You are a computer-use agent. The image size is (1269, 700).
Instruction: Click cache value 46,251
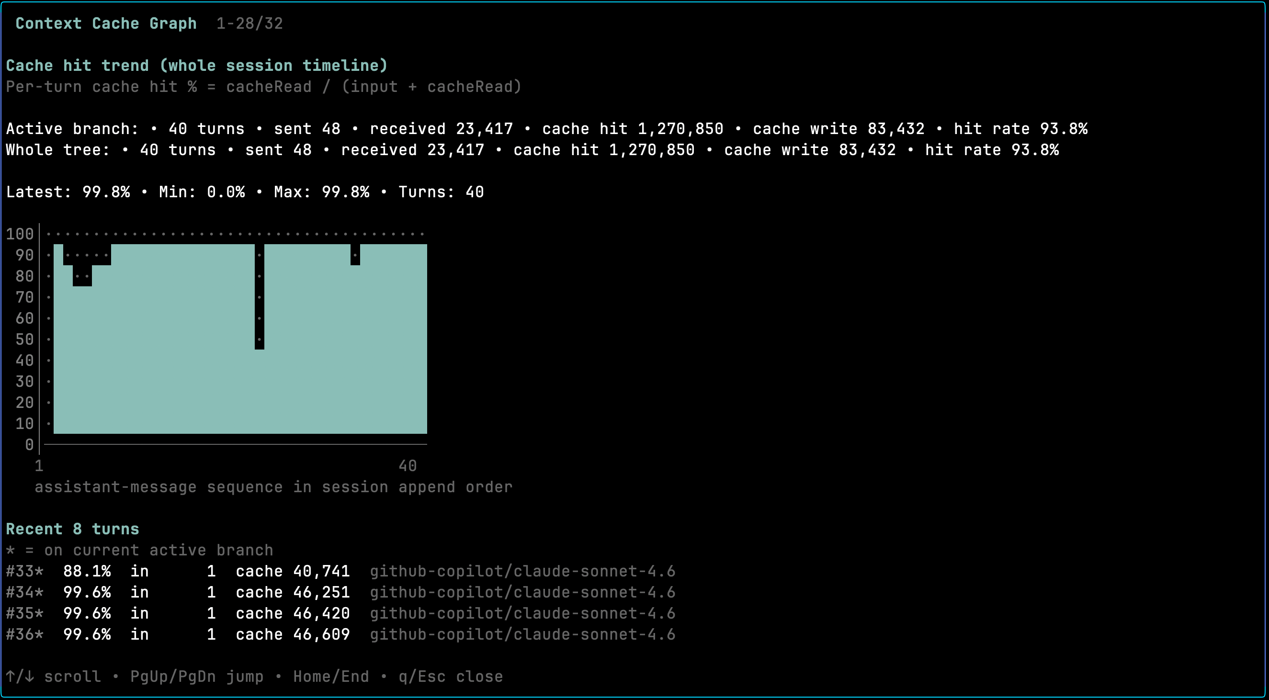[x=322, y=592]
